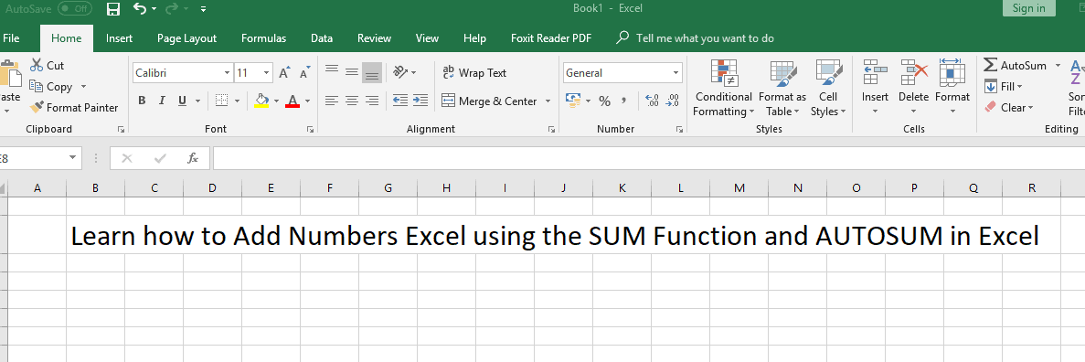Click the middle align icon

(352, 72)
